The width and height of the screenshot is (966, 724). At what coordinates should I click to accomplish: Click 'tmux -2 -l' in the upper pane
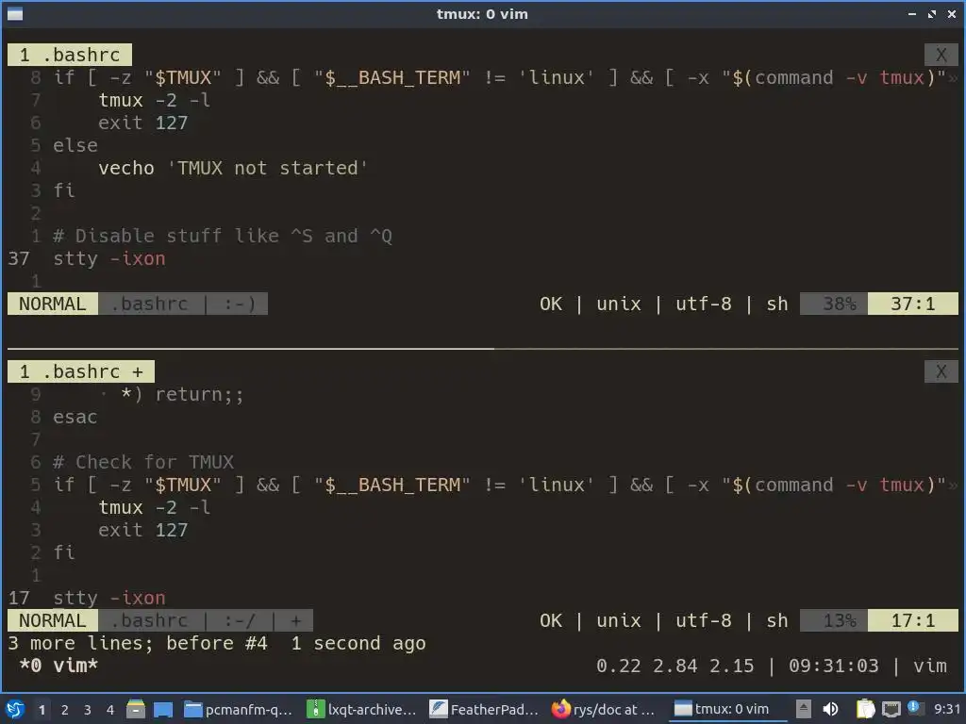[155, 100]
